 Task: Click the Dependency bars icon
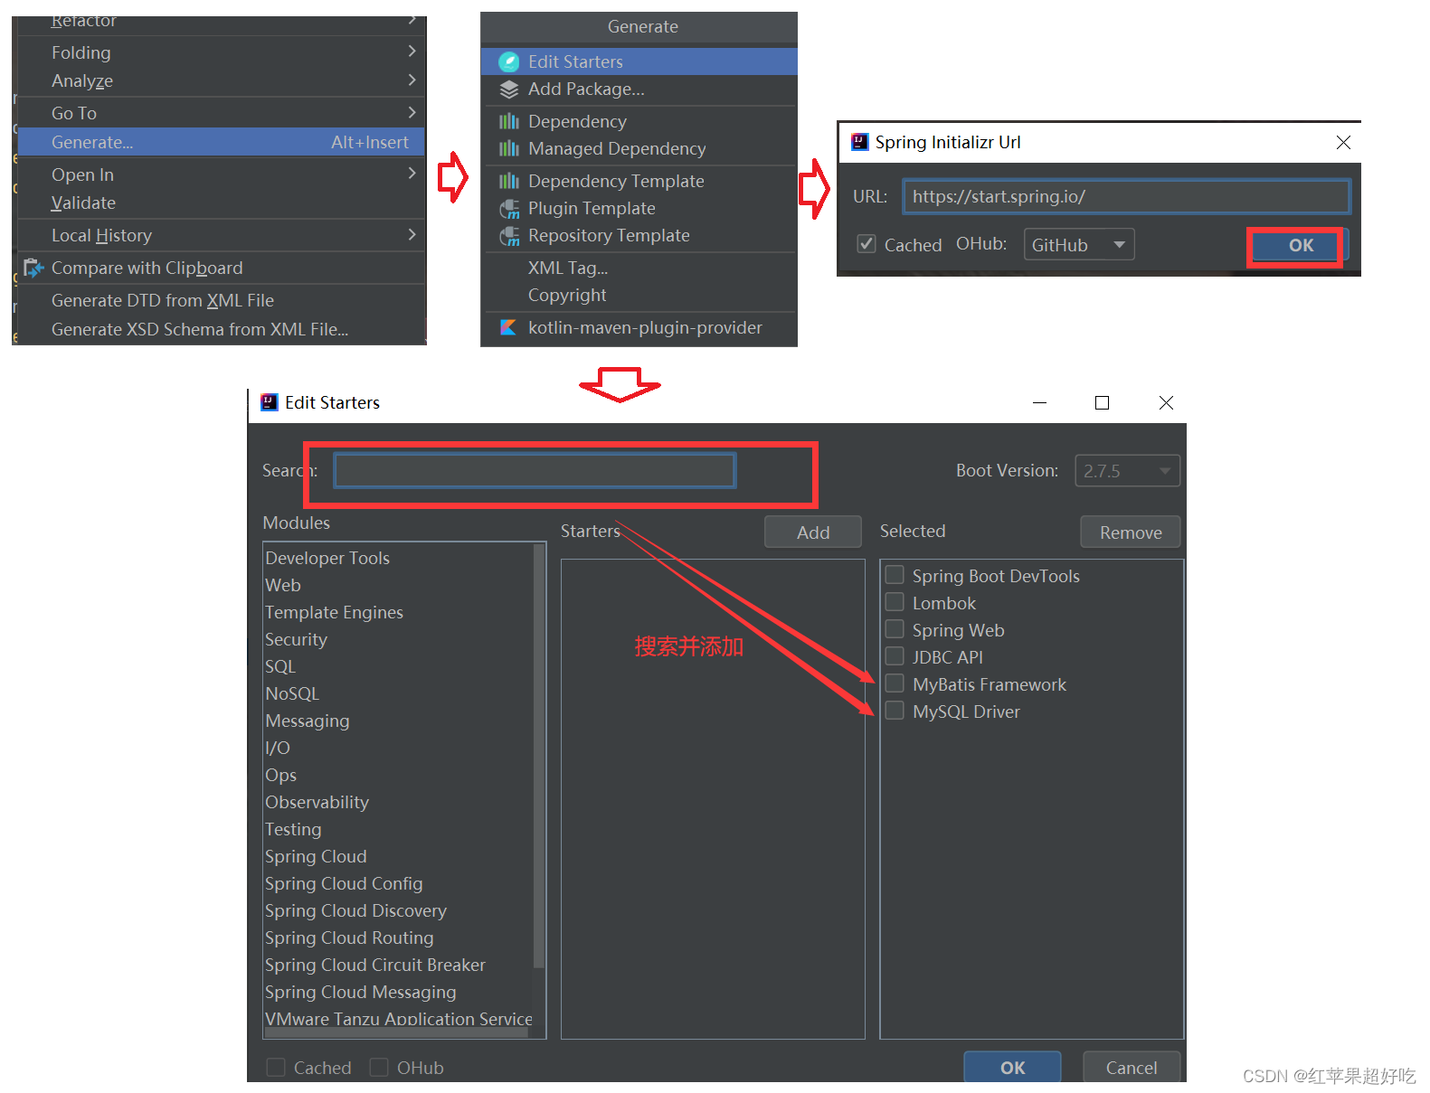pyautogui.click(x=509, y=121)
